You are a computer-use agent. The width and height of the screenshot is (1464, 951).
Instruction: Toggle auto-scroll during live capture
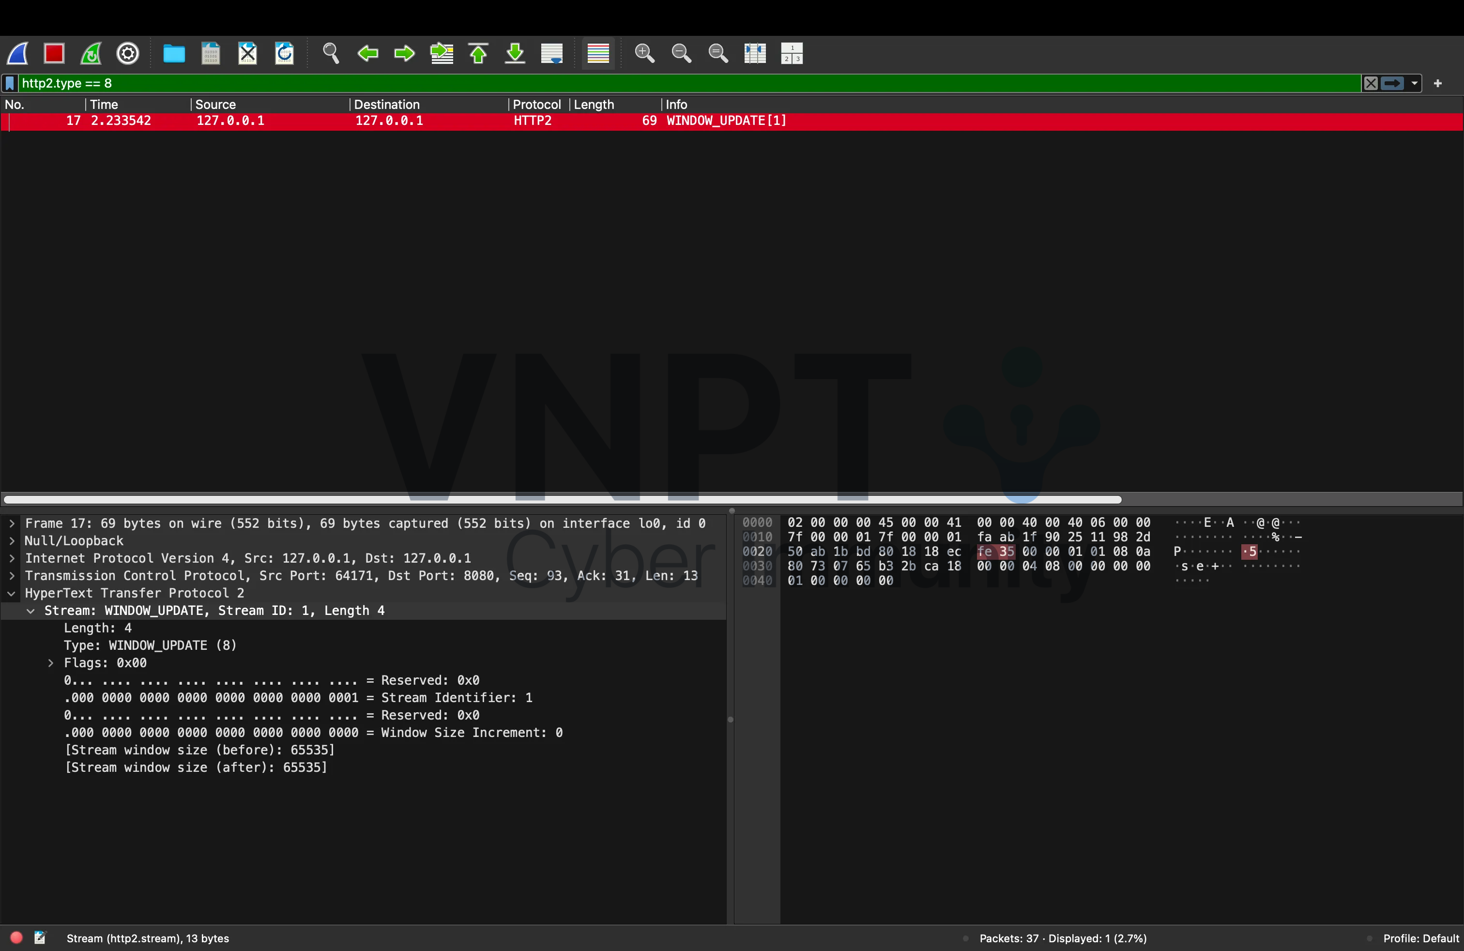pyautogui.click(x=552, y=54)
